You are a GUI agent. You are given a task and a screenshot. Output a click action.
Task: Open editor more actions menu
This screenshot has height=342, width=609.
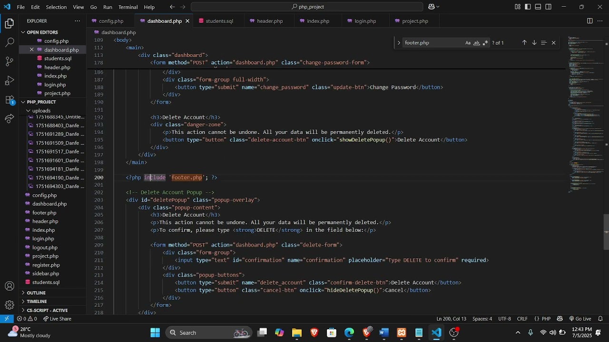click(600, 21)
